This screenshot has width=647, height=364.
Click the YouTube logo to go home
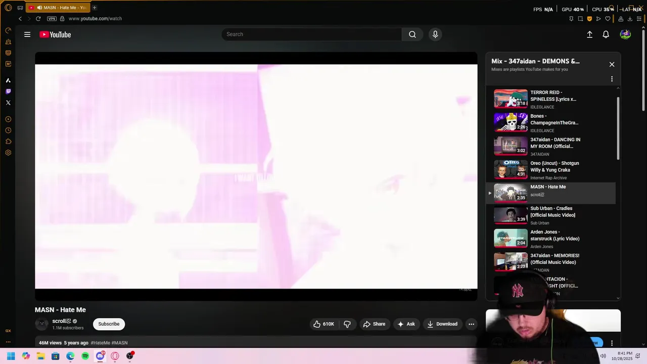(x=55, y=34)
